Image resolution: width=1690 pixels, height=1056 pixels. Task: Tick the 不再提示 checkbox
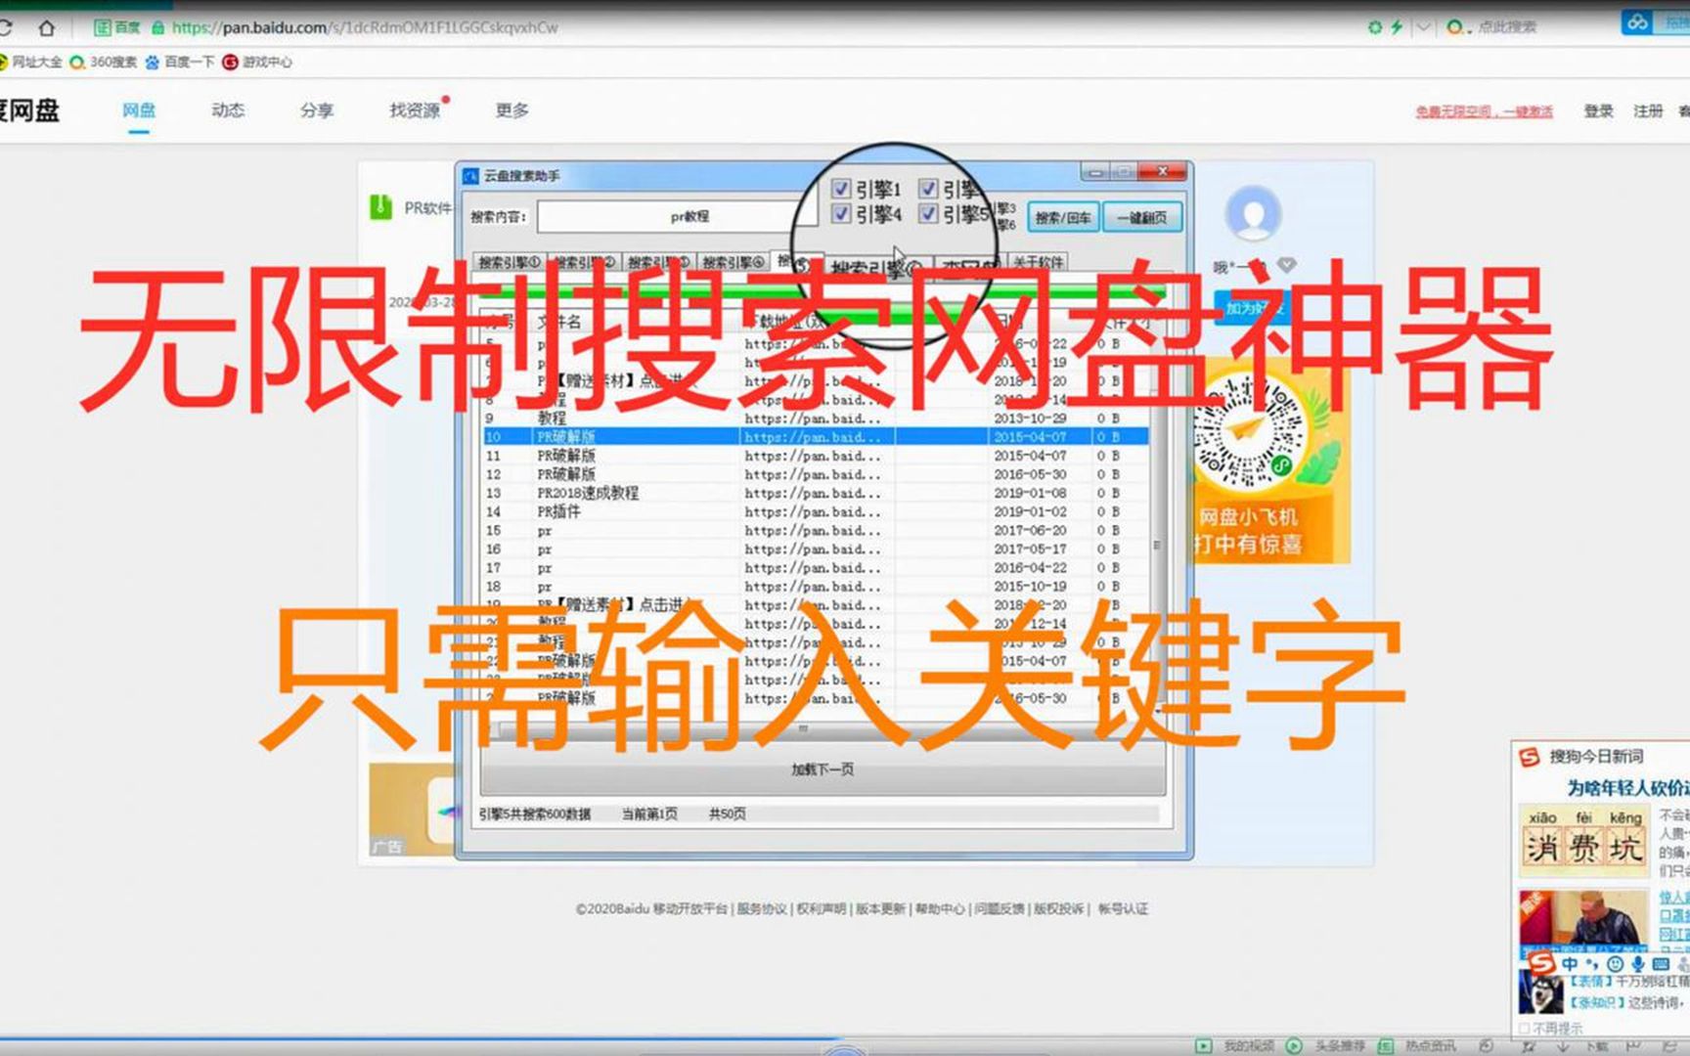coord(1523,1029)
